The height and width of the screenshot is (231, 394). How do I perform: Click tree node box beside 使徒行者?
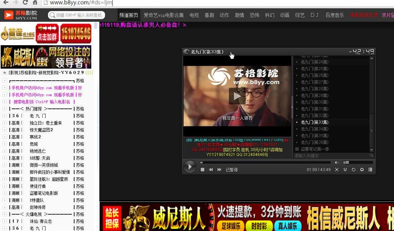coord(4,186)
